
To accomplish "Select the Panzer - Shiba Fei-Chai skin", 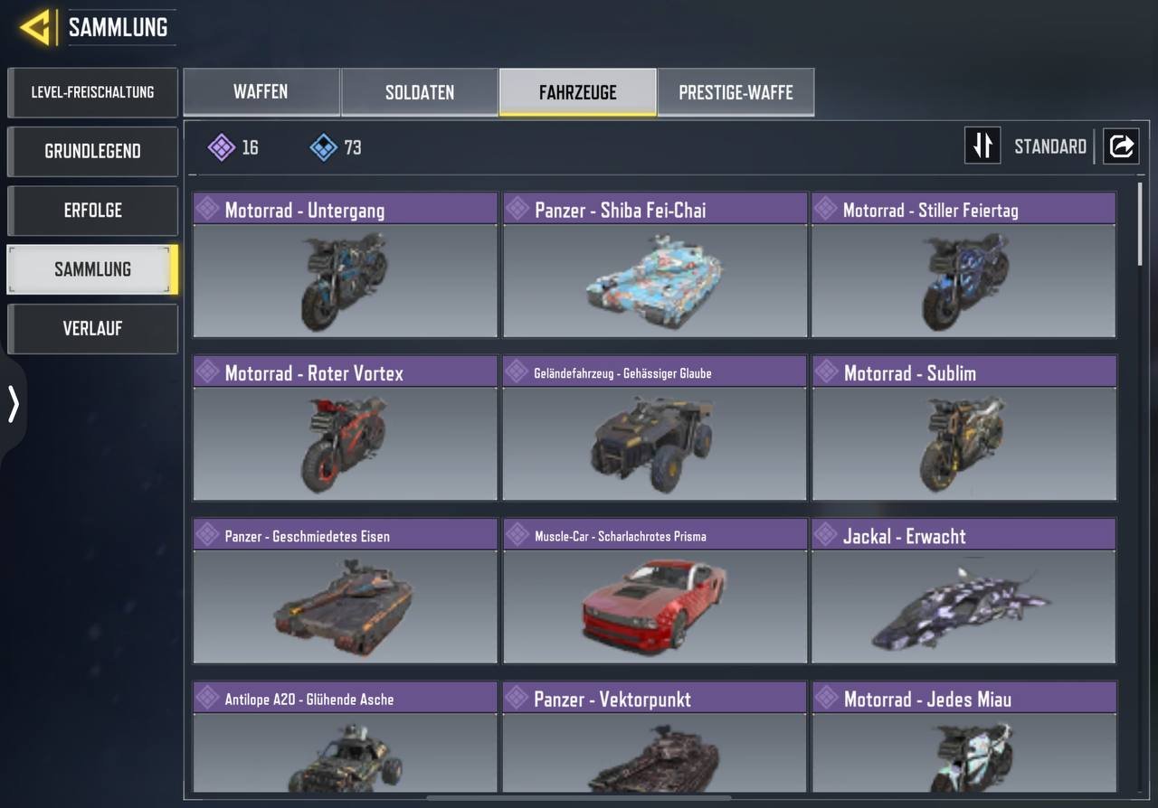I will [654, 265].
